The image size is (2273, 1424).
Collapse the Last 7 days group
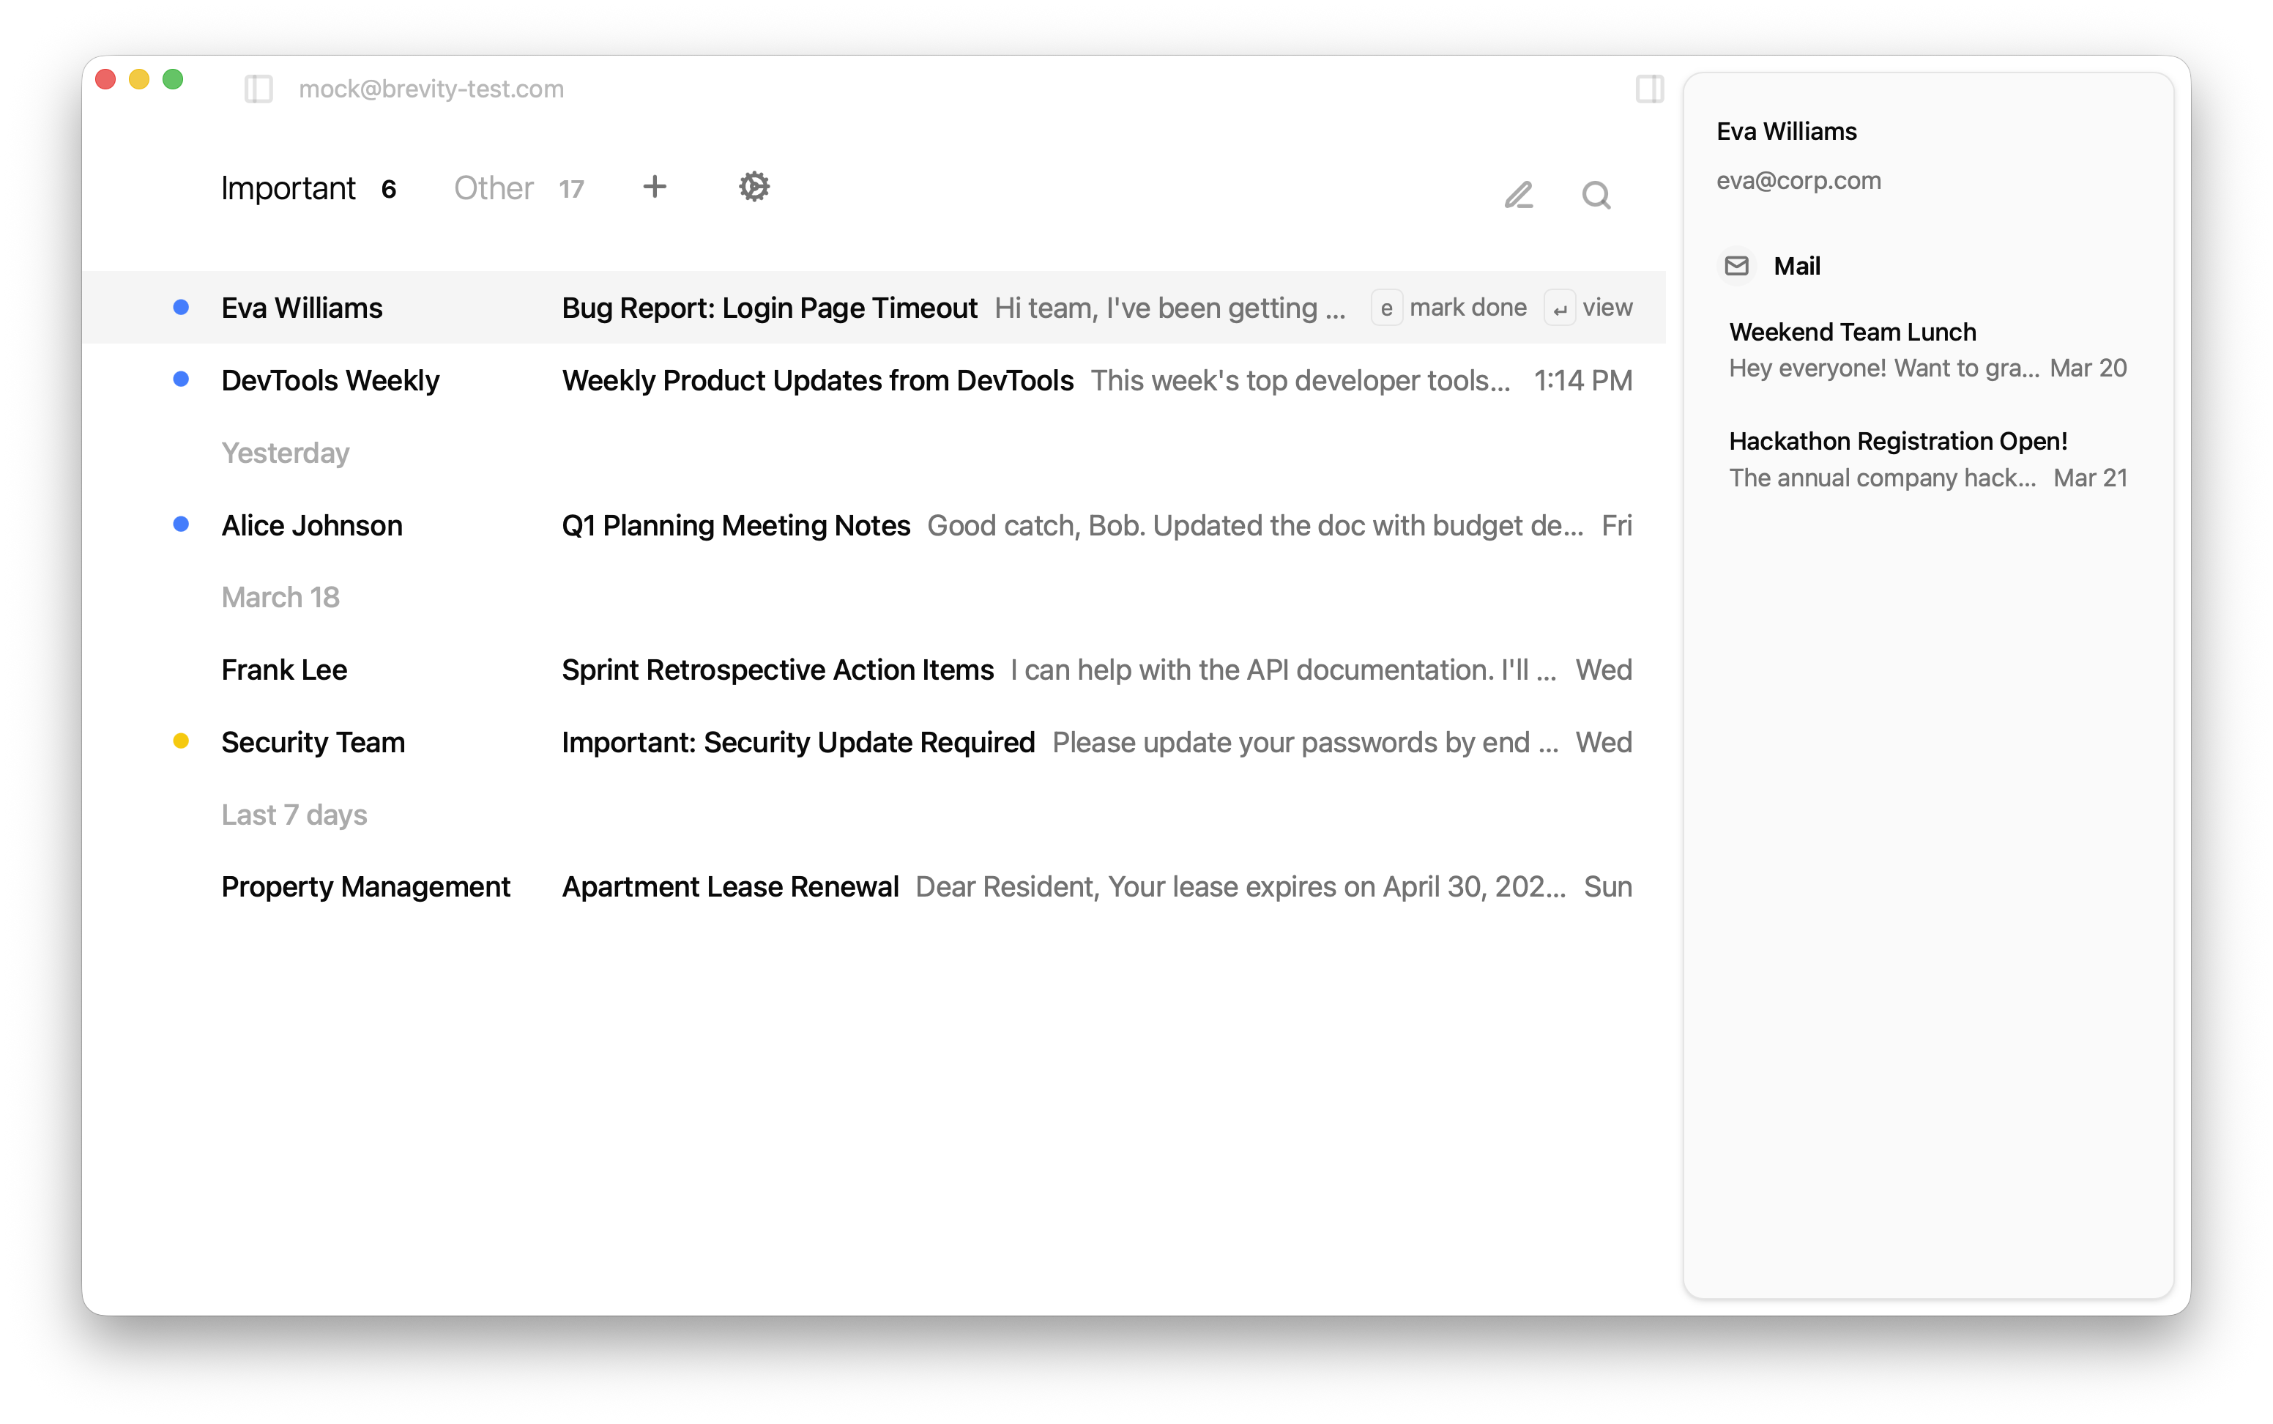294,814
